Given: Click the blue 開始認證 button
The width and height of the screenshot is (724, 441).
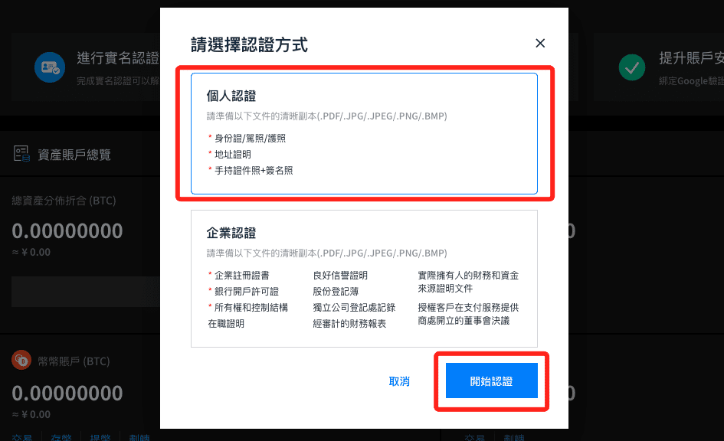Looking at the screenshot, I should click(x=491, y=381).
